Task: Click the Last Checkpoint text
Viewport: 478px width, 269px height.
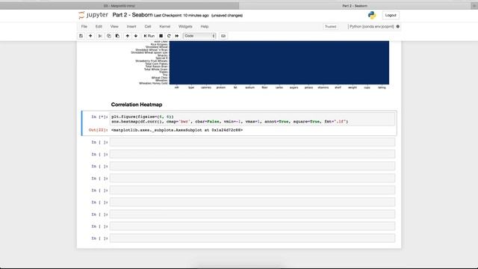Action: (181, 16)
